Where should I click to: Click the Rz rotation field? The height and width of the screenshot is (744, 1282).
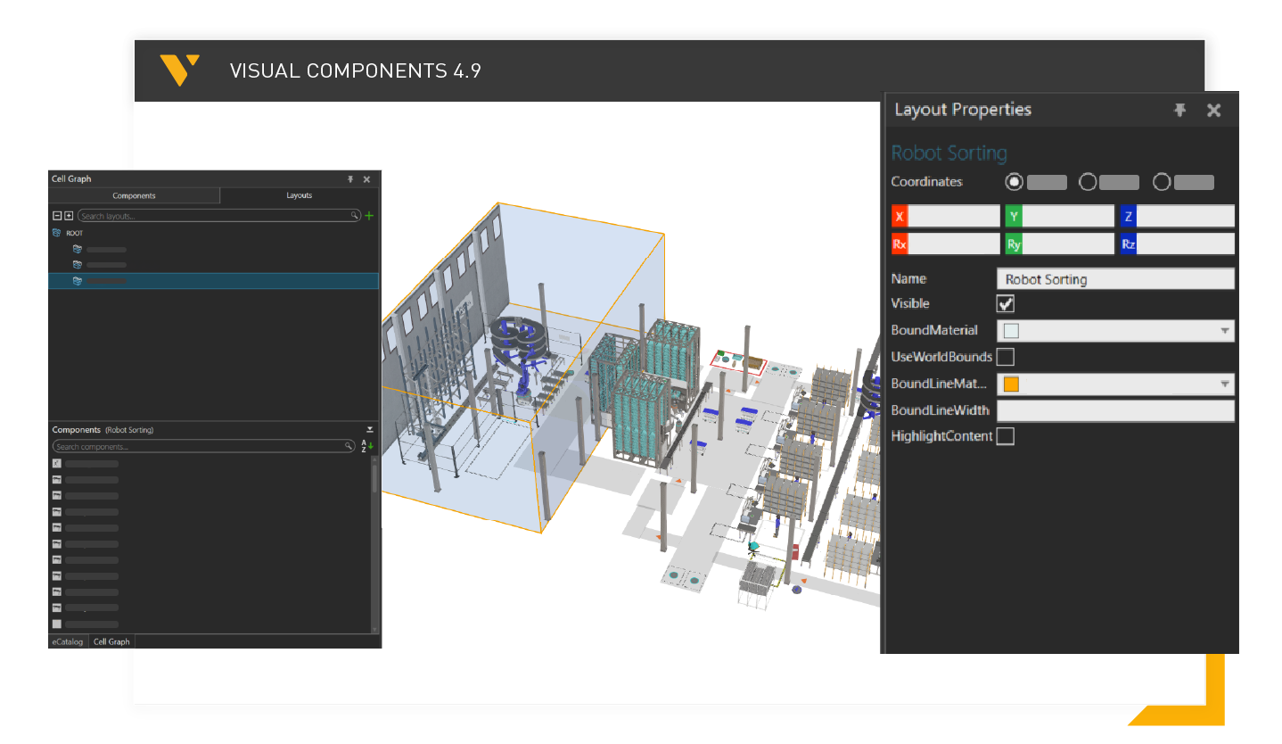1177,244
